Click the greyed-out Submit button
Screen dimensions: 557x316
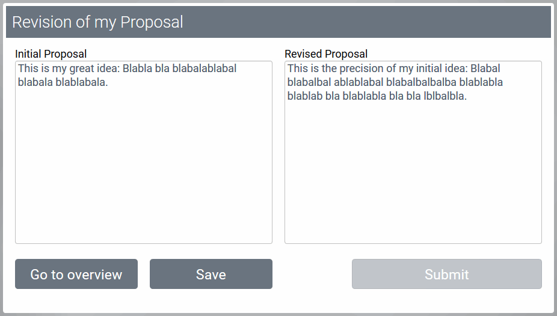tap(446, 275)
